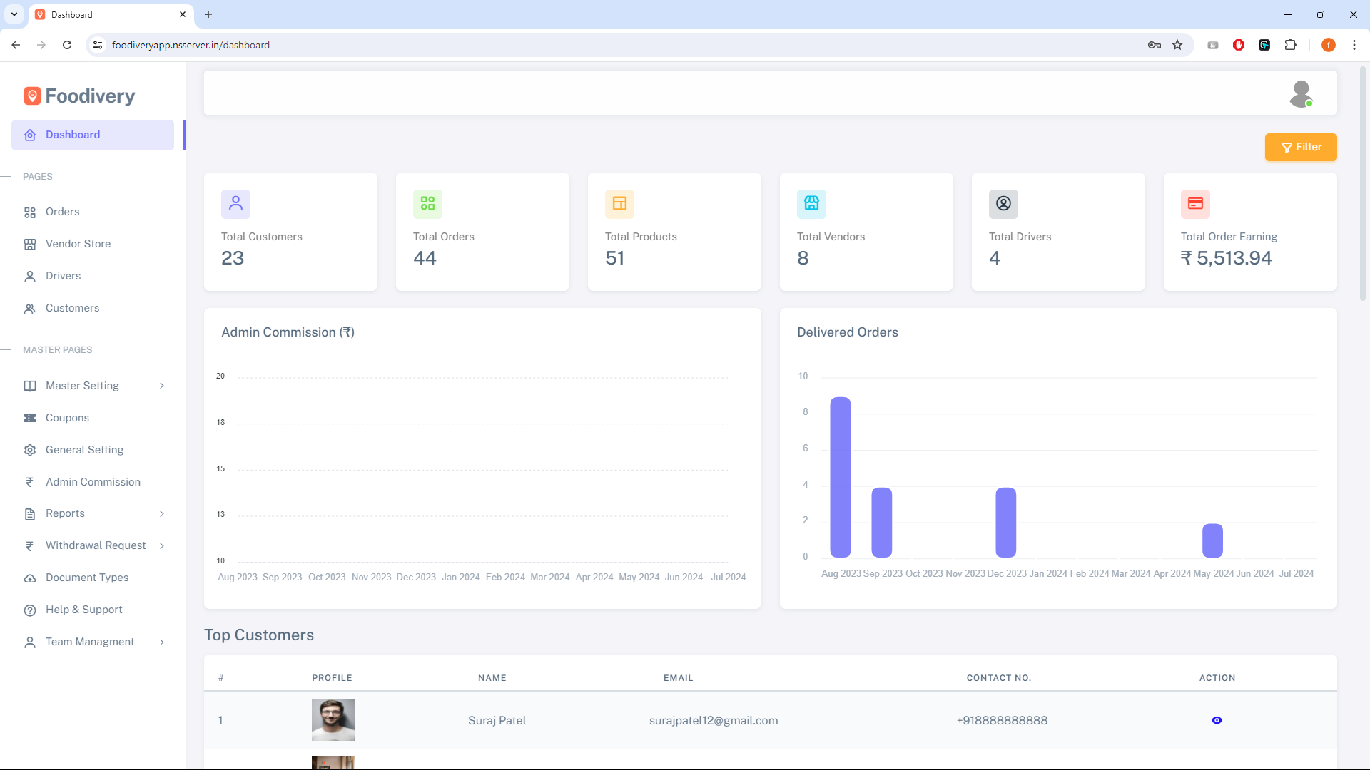View details for Suraj Patel using eye icon
The height and width of the screenshot is (770, 1370).
pos(1217,720)
